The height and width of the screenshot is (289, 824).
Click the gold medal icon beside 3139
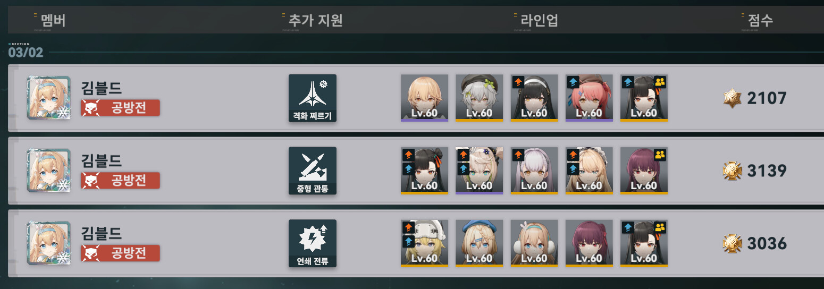(x=732, y=171)
